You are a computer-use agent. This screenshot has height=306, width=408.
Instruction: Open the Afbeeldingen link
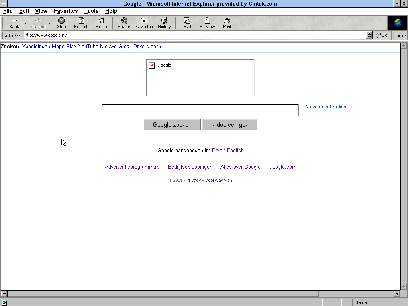pos(35,46)
